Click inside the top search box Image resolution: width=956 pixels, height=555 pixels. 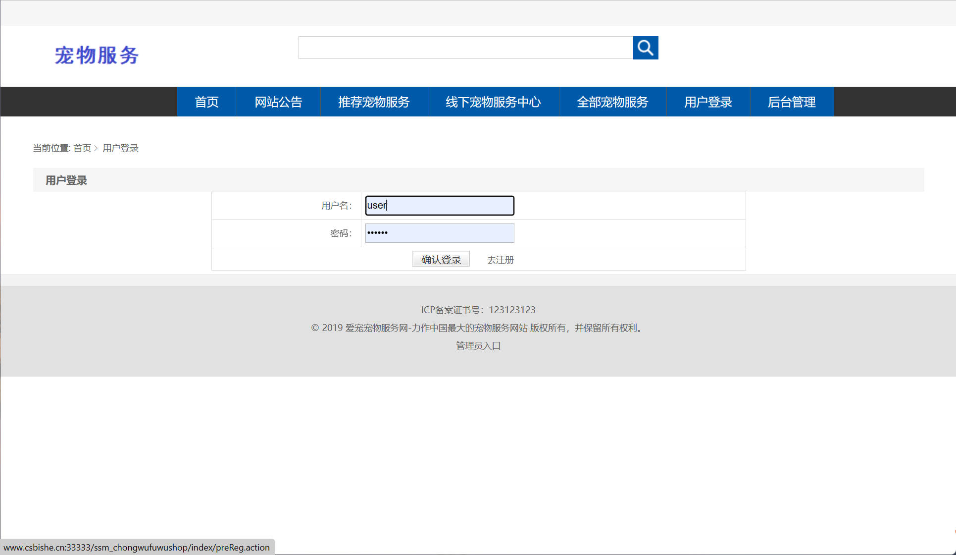pyautogui.click(x=465, y=48)
